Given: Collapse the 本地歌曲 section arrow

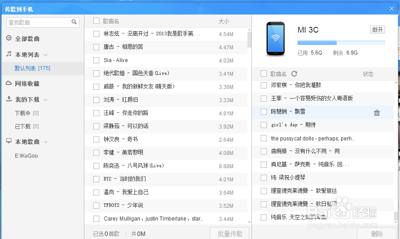Looking at the screenshot, I should click(46, 142).
